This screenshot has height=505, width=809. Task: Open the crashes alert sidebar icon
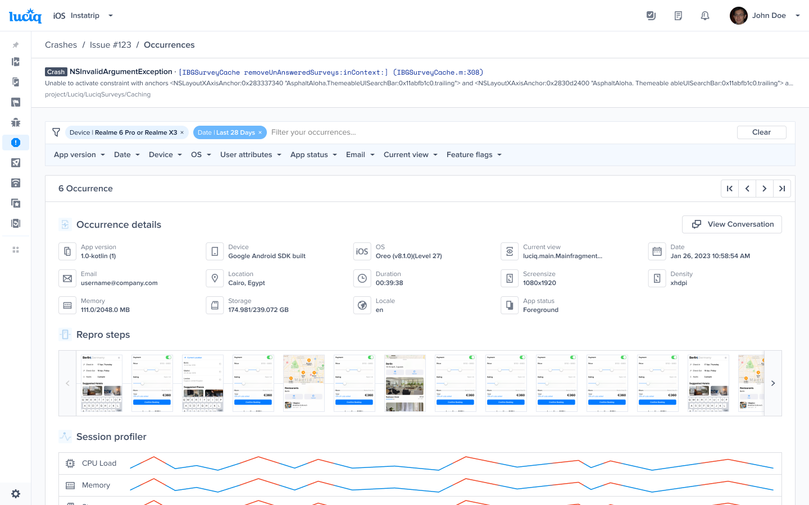point(16,143)
